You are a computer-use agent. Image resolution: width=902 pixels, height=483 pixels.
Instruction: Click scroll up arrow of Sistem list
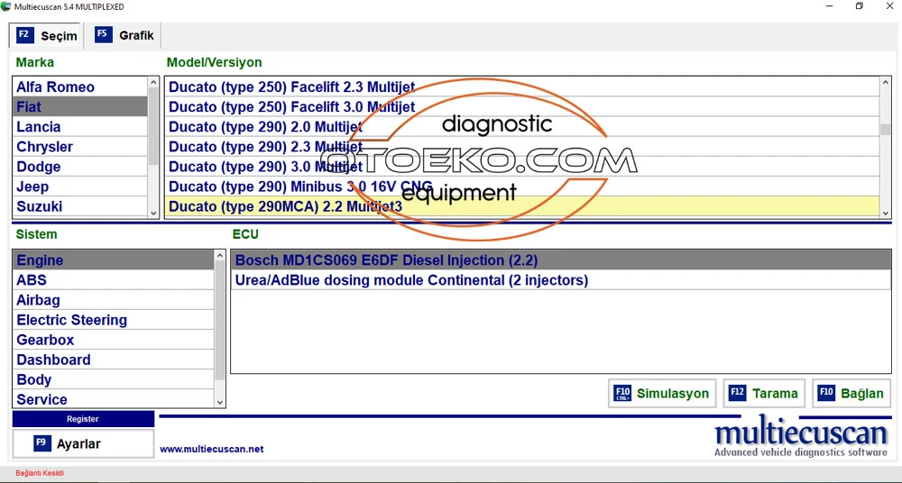pos(220,255)
